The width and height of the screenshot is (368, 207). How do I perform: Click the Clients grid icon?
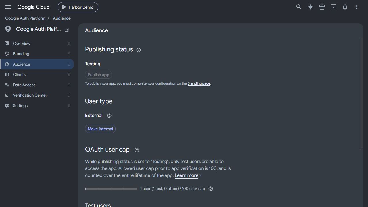coord(7,74)
